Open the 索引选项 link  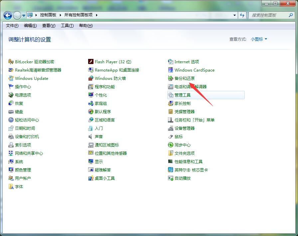[23, 145]
